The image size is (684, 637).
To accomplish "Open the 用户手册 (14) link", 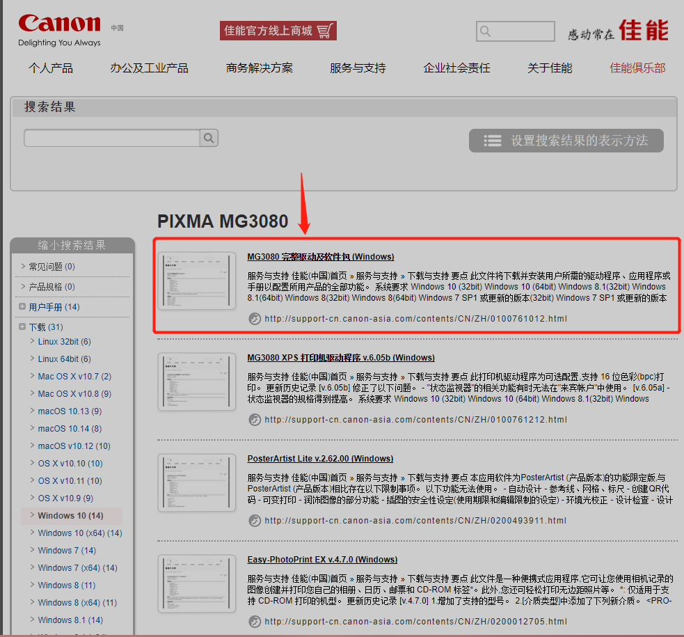I will pyautogui.click(x=54, y=307).
